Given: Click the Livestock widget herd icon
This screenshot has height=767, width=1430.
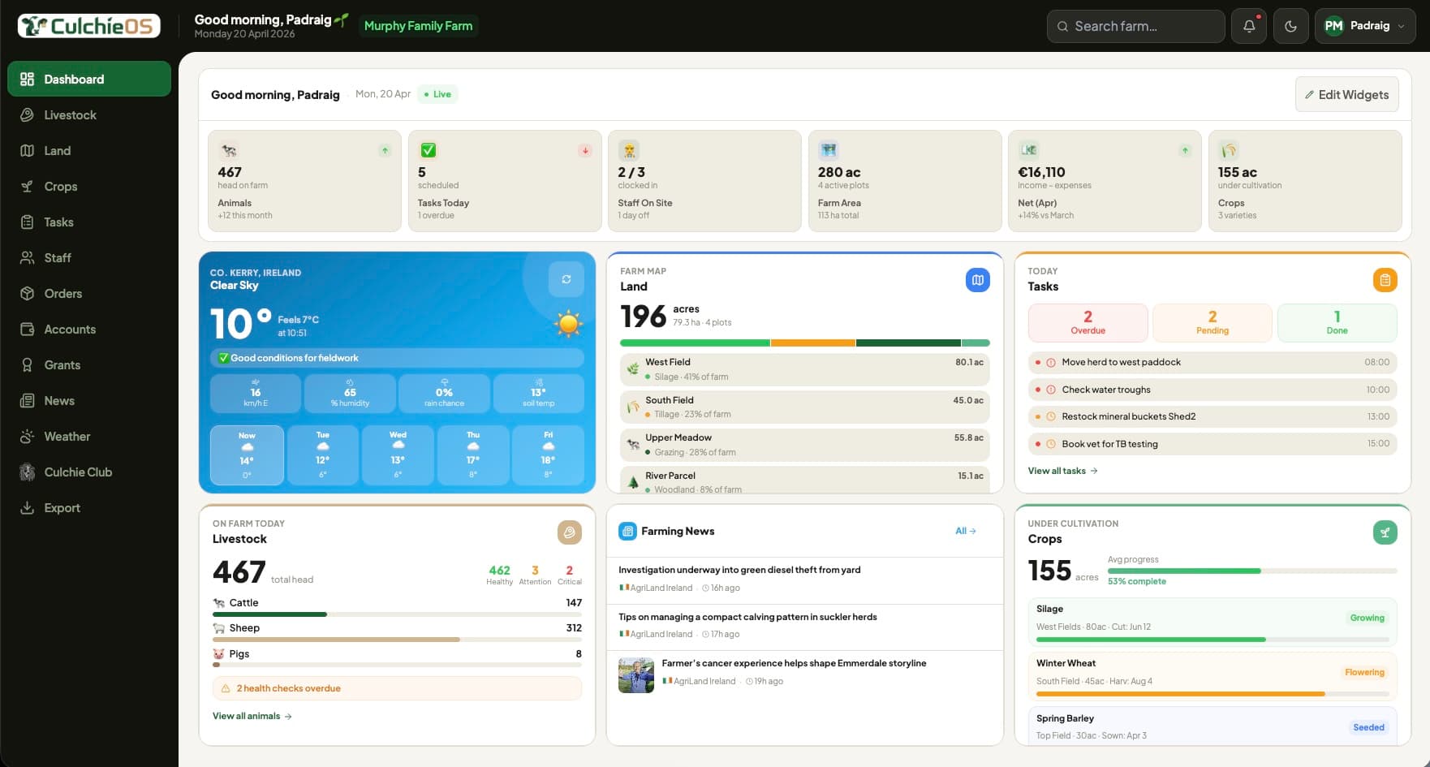Looking at the screenshot, I should pos(570,532).
